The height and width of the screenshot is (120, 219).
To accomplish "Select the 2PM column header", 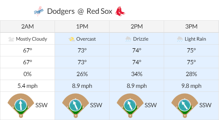I will [136, 27].
